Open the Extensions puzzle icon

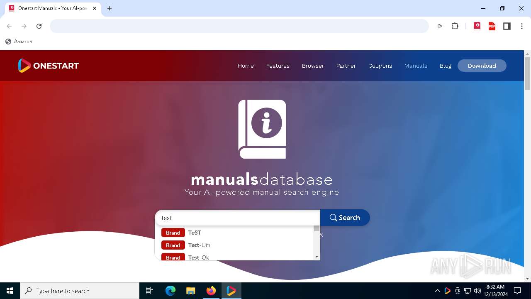pyautogui.click(x=455, y=26)
